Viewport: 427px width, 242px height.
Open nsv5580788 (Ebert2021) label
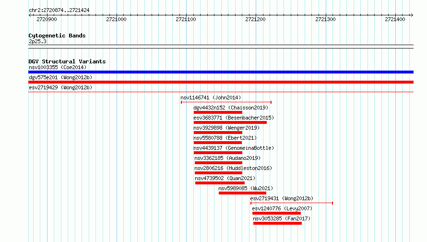225,138
